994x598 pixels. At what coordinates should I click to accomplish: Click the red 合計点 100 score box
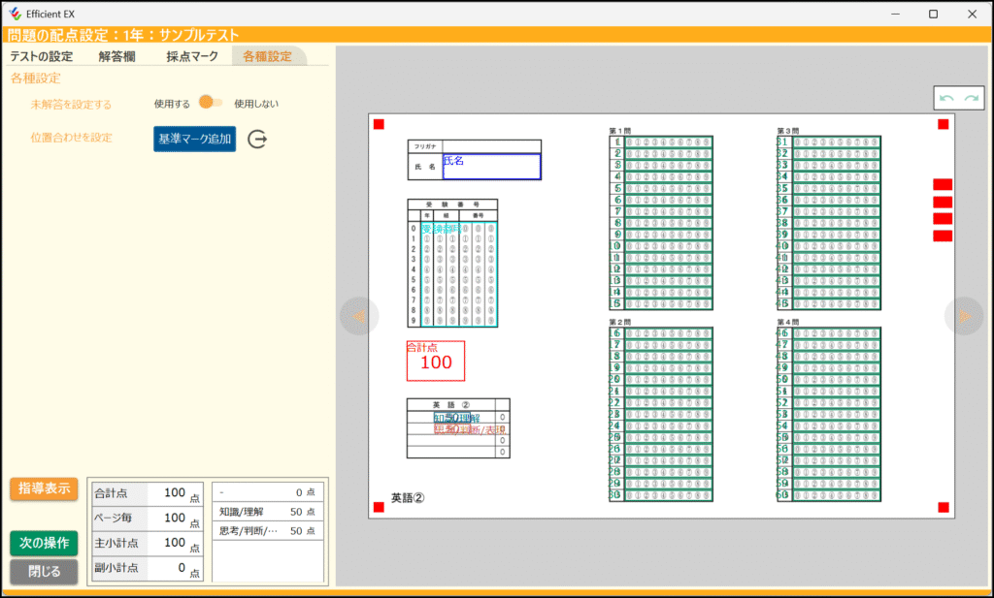click(435, 361)
